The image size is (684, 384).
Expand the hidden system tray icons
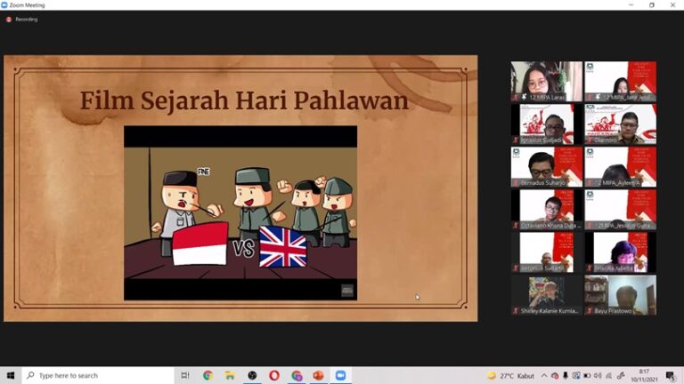(x=545, y=375)
